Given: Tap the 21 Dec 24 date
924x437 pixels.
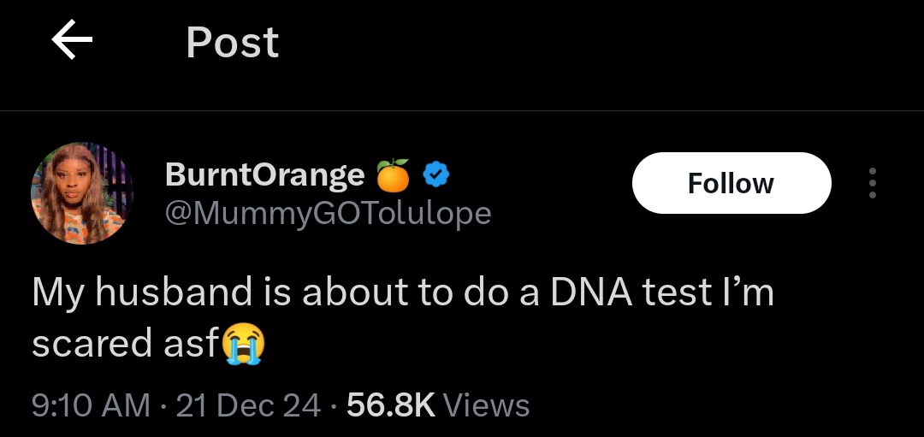Looking at the screenshot, I should coord(248,405).
